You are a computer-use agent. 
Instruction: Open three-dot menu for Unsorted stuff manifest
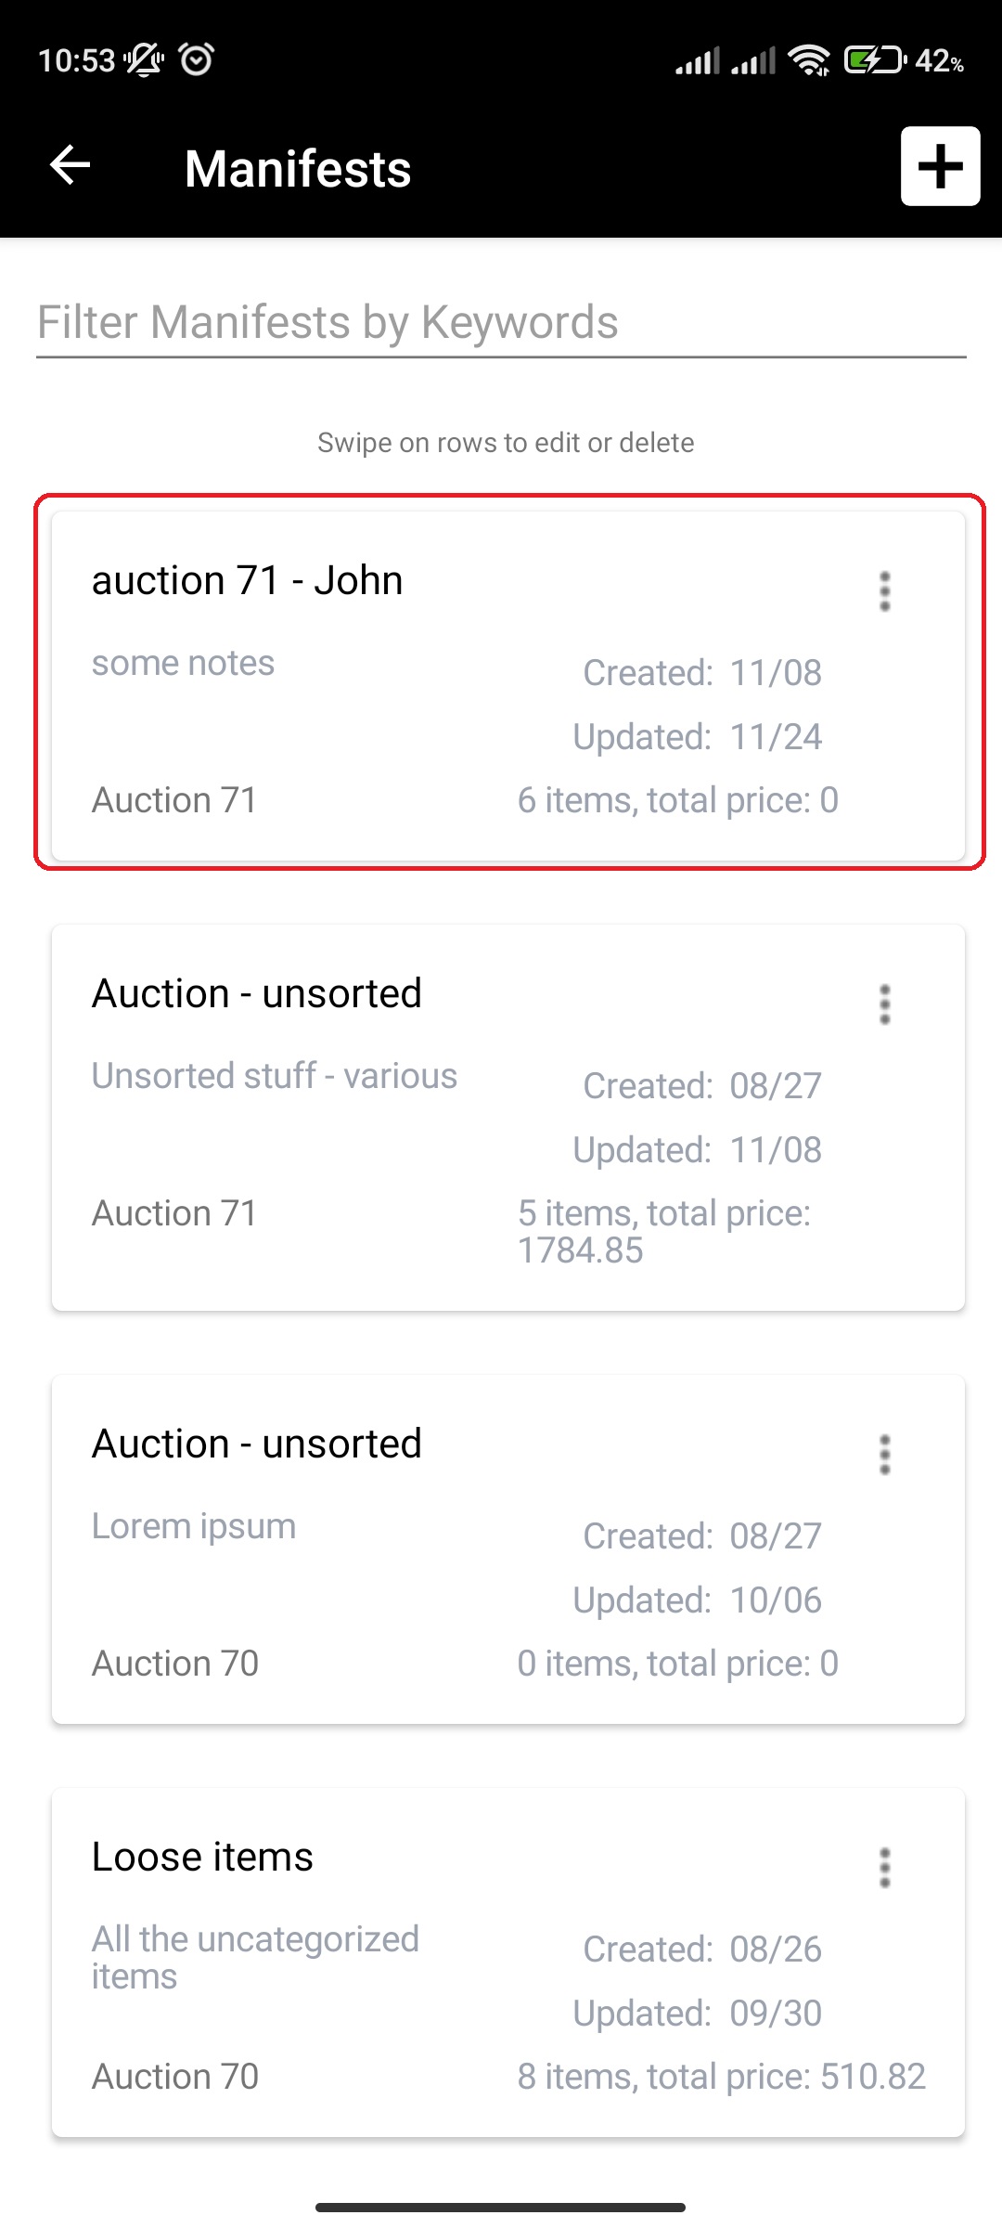(x=884, y=1004)
